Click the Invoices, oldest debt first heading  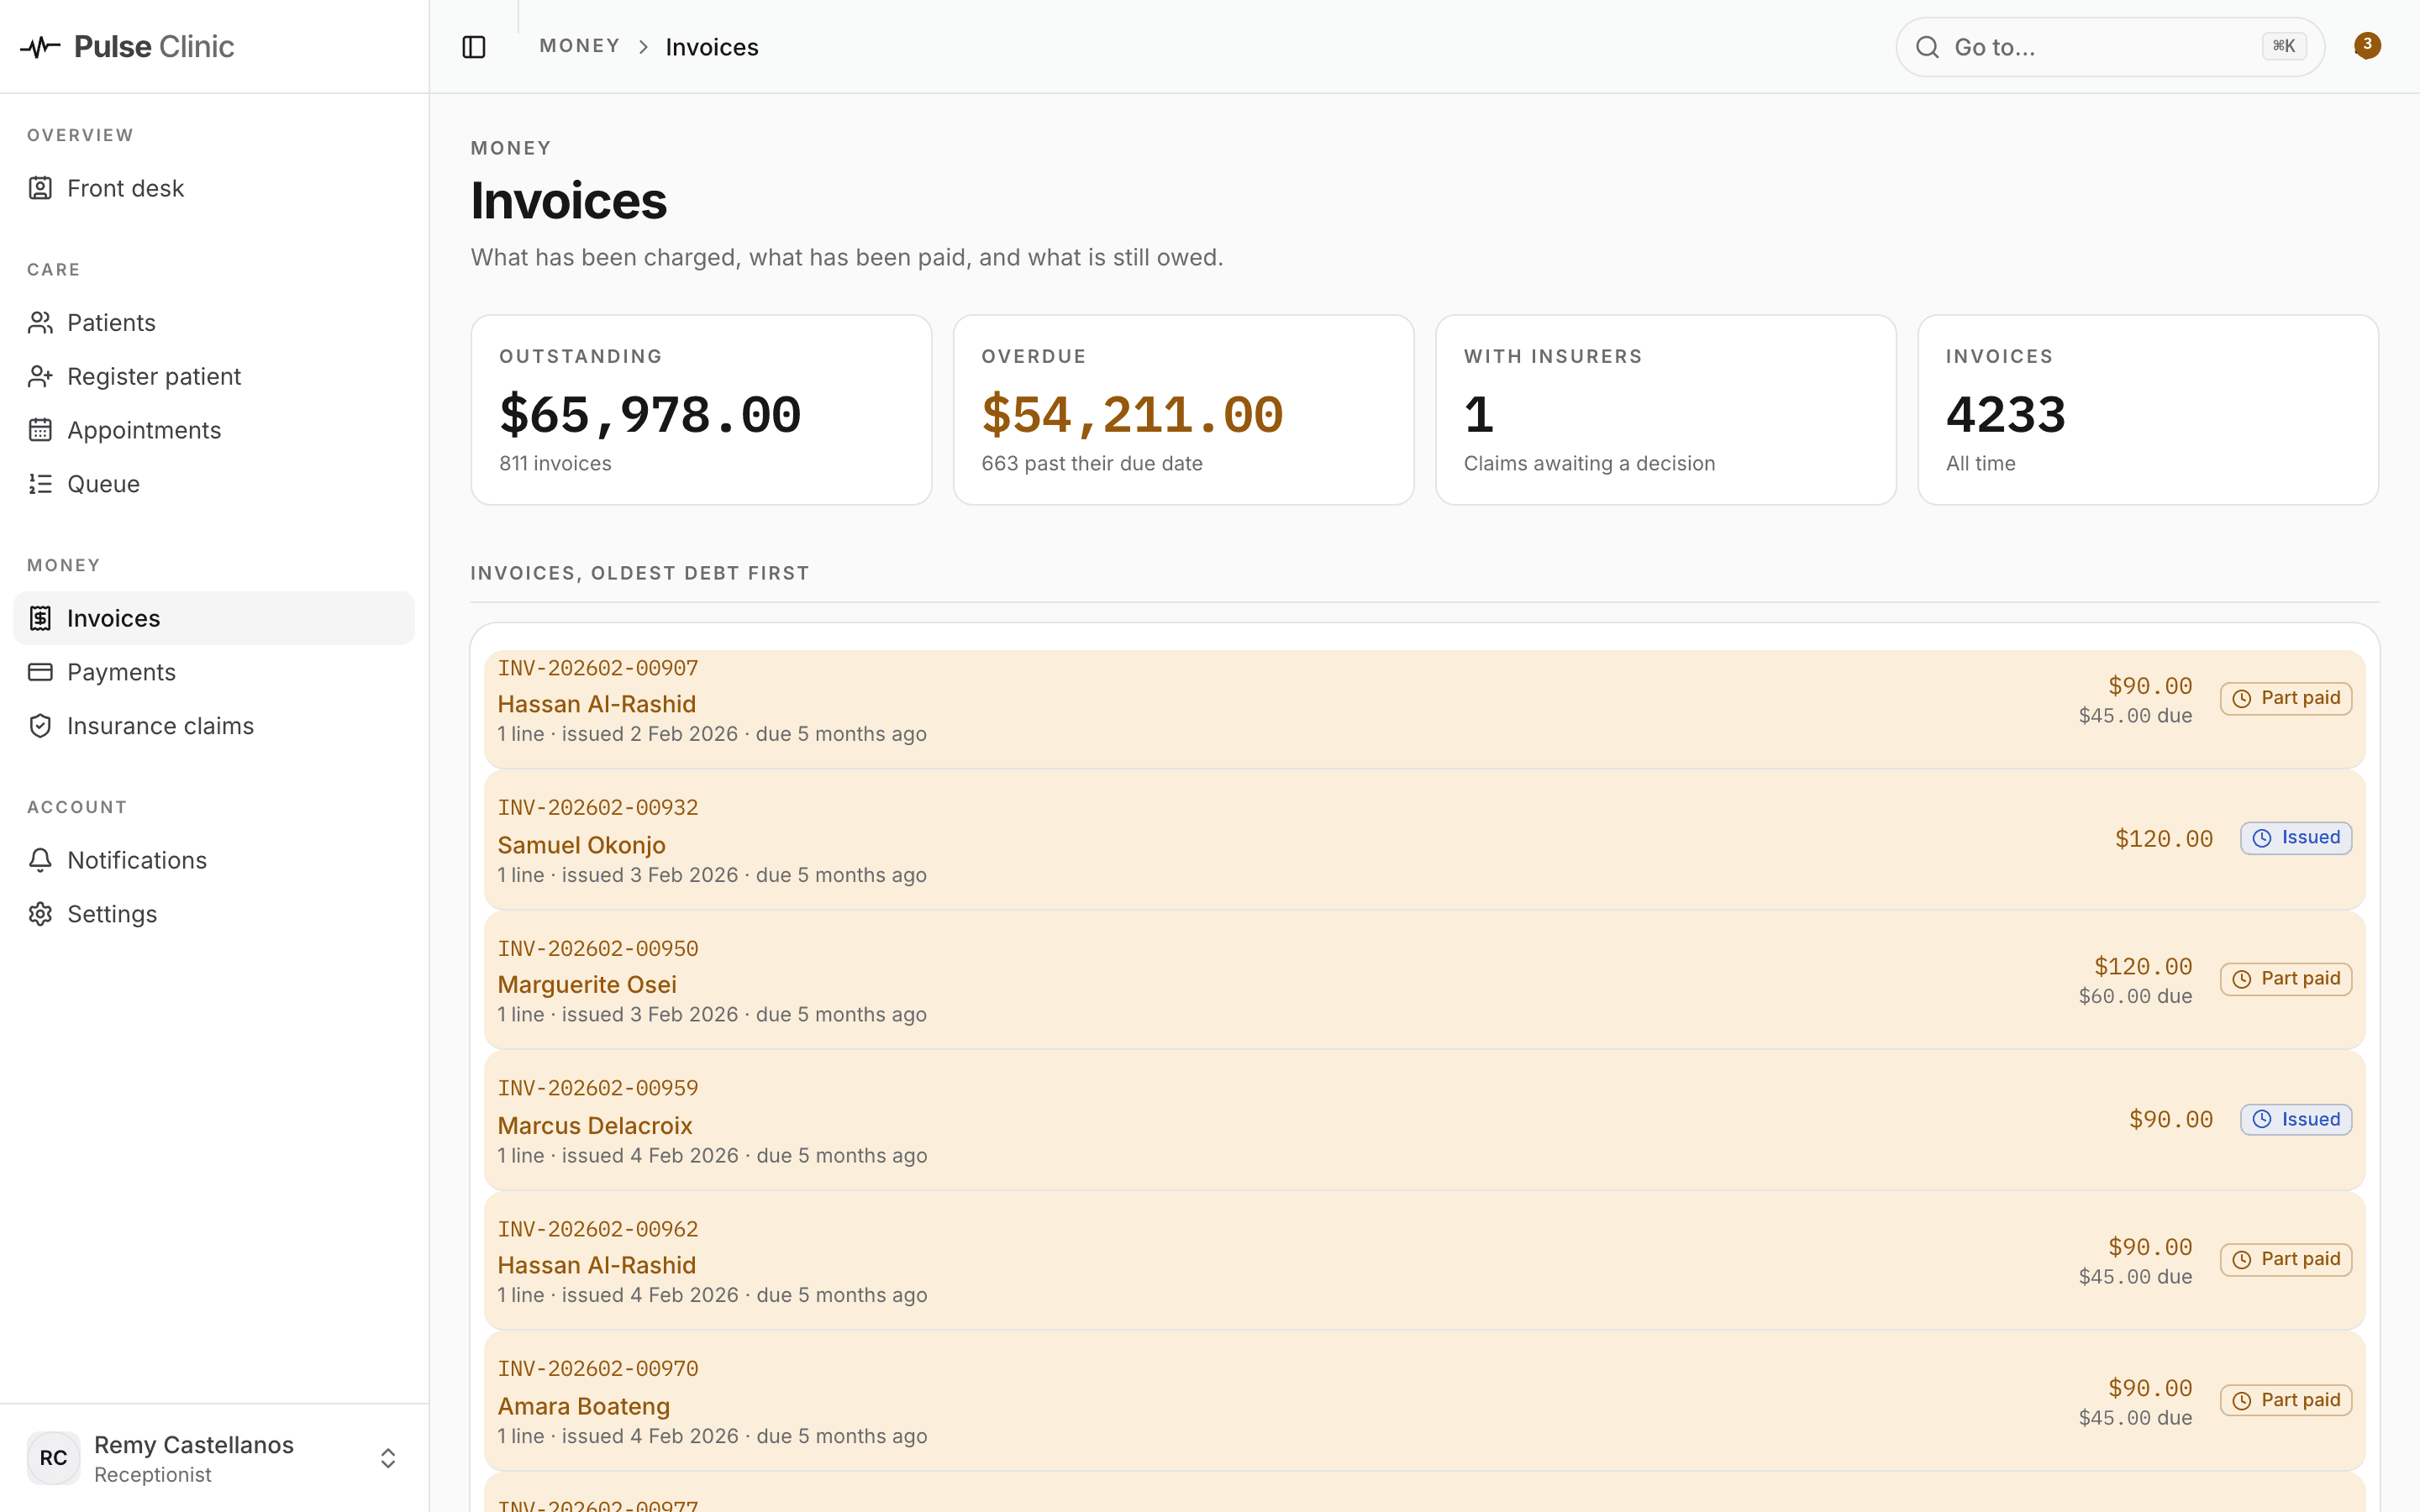coord(640,573)
